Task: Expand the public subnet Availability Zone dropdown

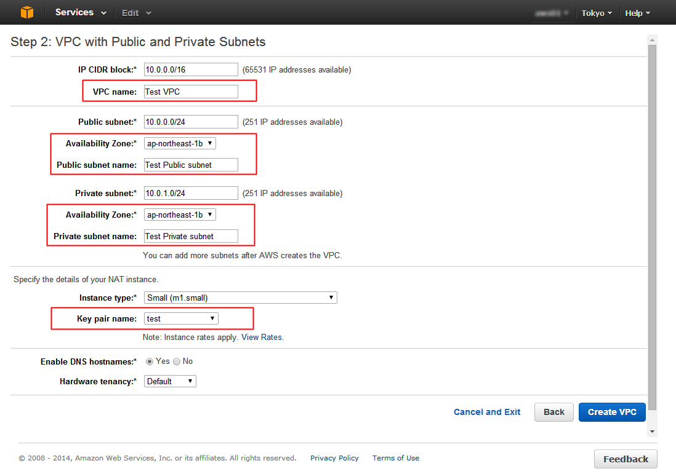Action: pos(180,143)
